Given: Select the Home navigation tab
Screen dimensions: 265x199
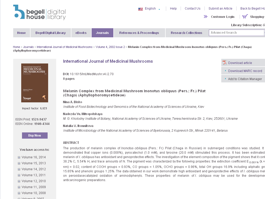Looking at the screenshot, I should click(x=21, y=33).
